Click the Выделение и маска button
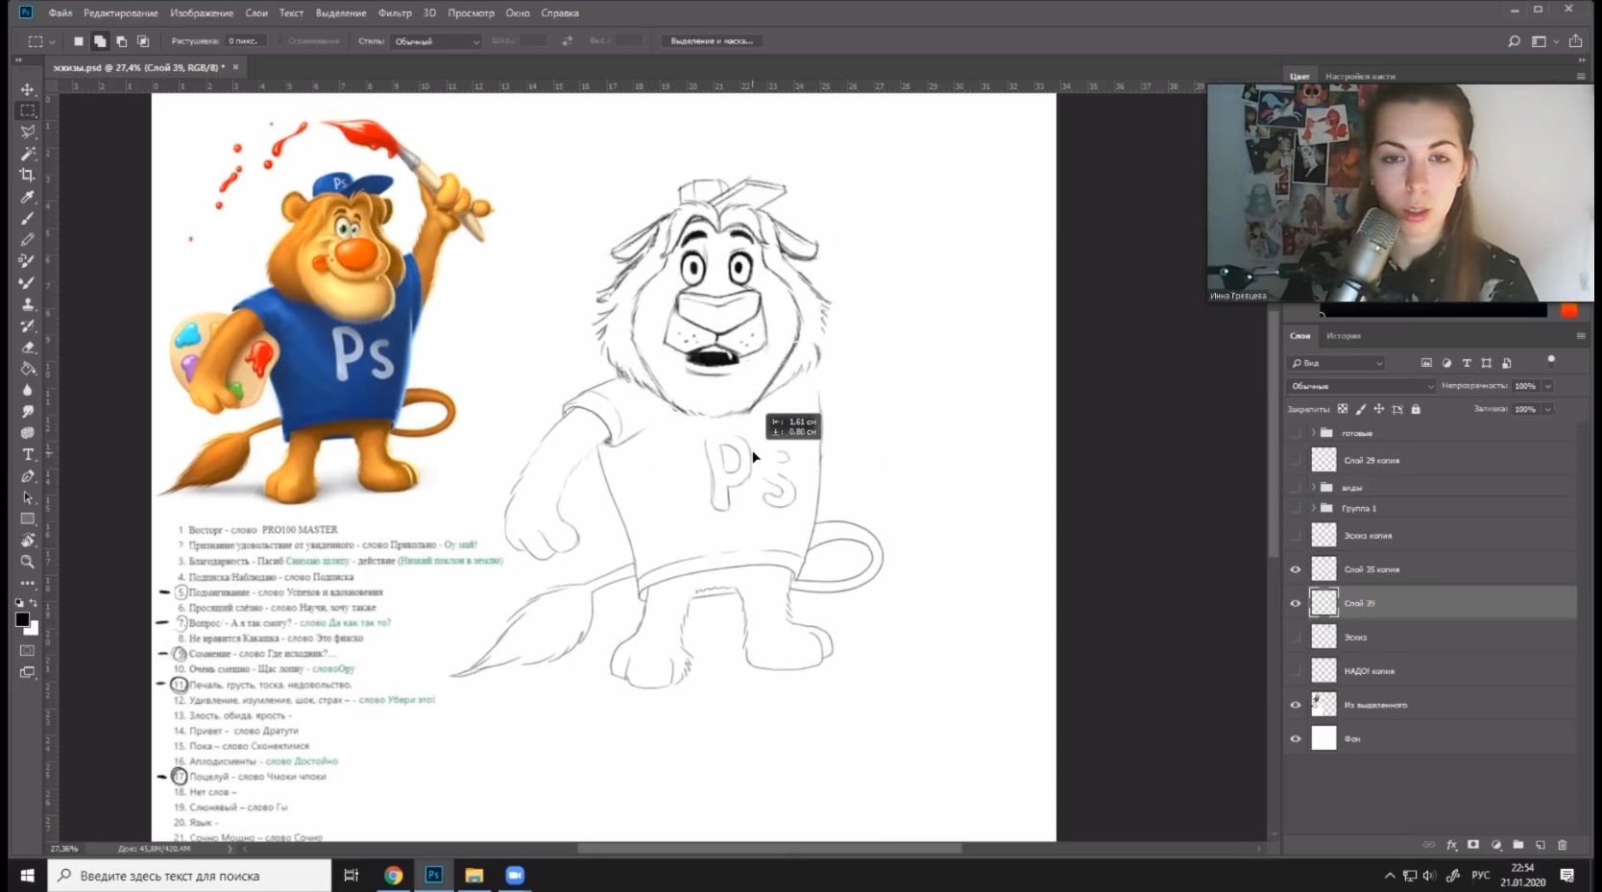1602x892 pixels. (712, 41)
